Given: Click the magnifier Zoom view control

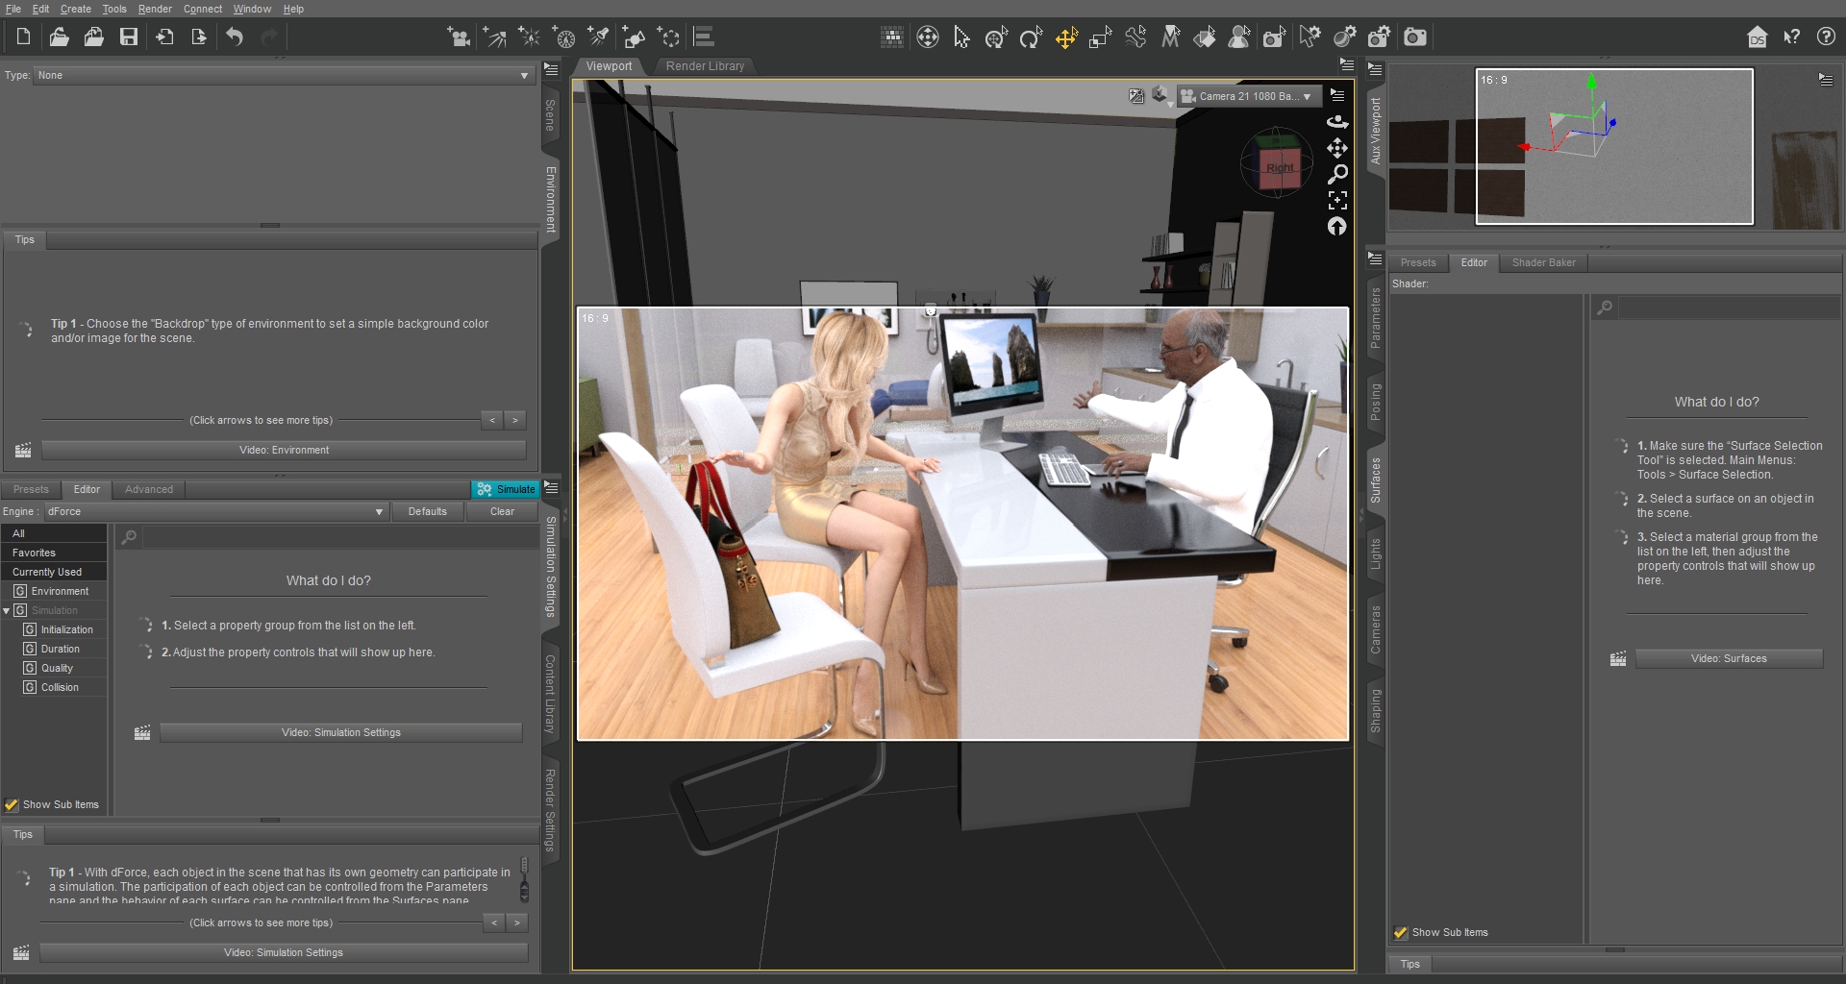Looking at the screenshot, I should tap(1336, 174).
